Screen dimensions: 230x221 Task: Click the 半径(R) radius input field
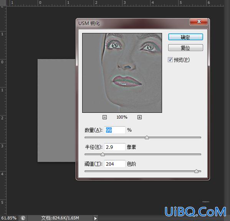tap(115, 147)
